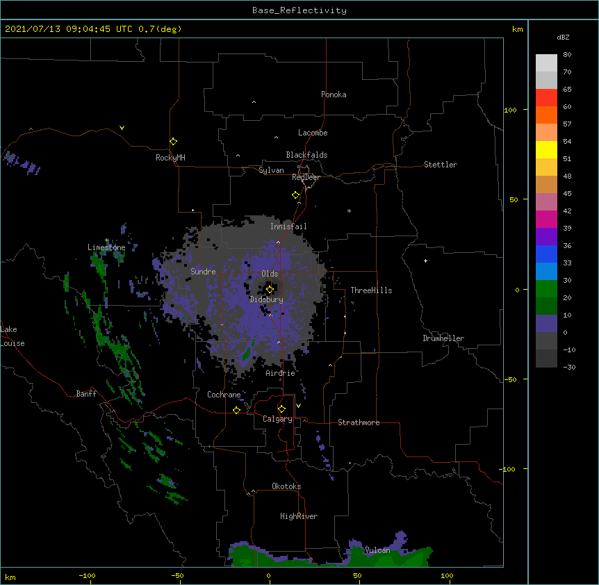
Task: Click the purple echo patch northwest of RockyMH
Action: click(x=21, y=163)
